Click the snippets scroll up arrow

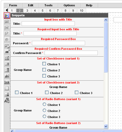point(106,20)
